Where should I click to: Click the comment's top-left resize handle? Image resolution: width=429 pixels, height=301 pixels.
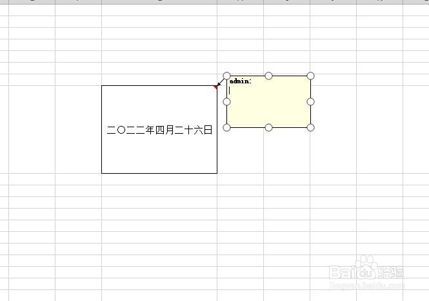[227, 76]
